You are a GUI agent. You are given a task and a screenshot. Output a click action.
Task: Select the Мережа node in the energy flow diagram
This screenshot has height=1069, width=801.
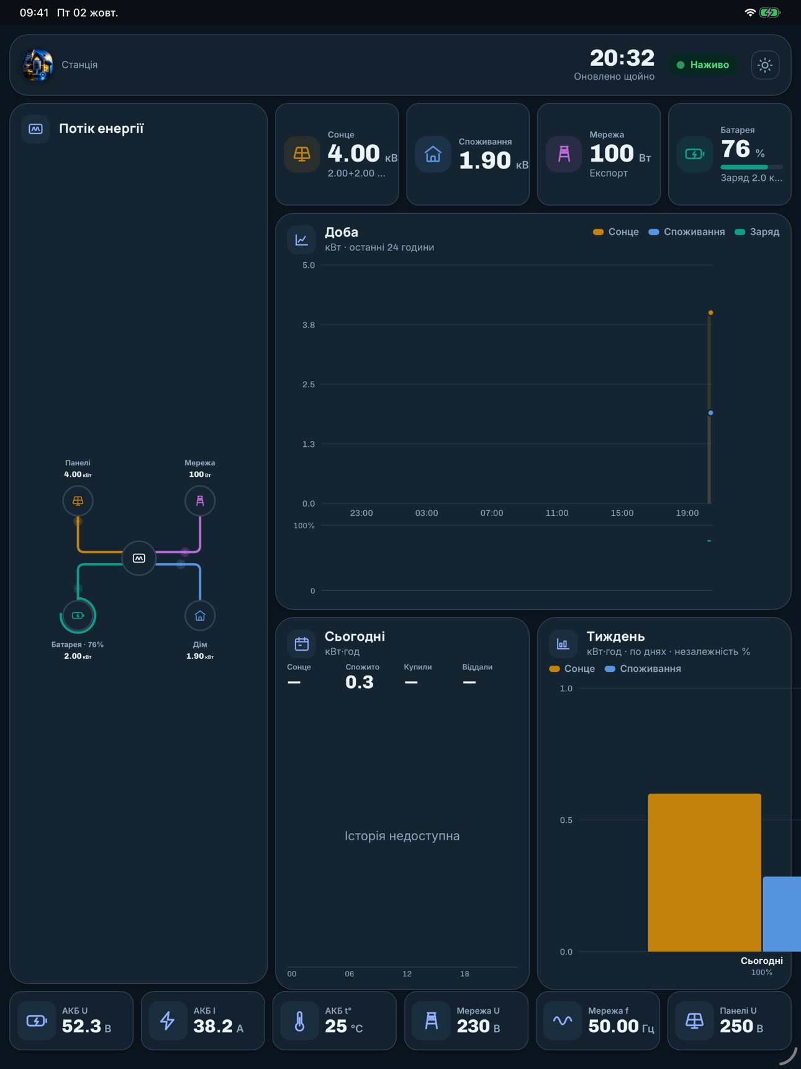(x=200, y=500)
